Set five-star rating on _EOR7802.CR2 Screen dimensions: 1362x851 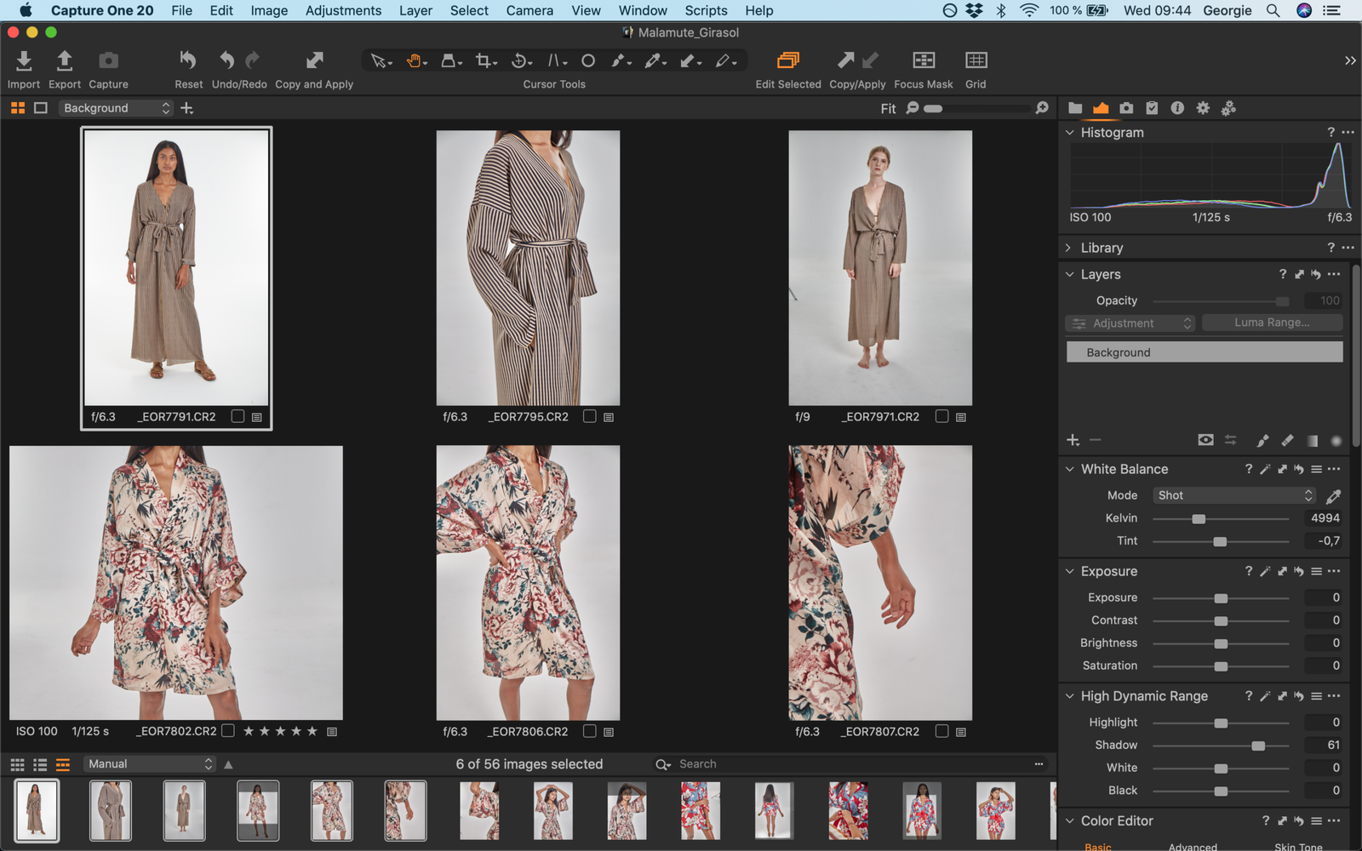coord(312,731)
